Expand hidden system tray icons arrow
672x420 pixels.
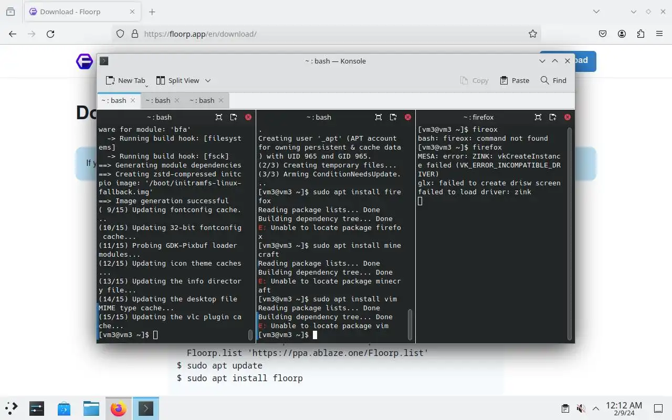pyautogui.click(x=596, y=408)
